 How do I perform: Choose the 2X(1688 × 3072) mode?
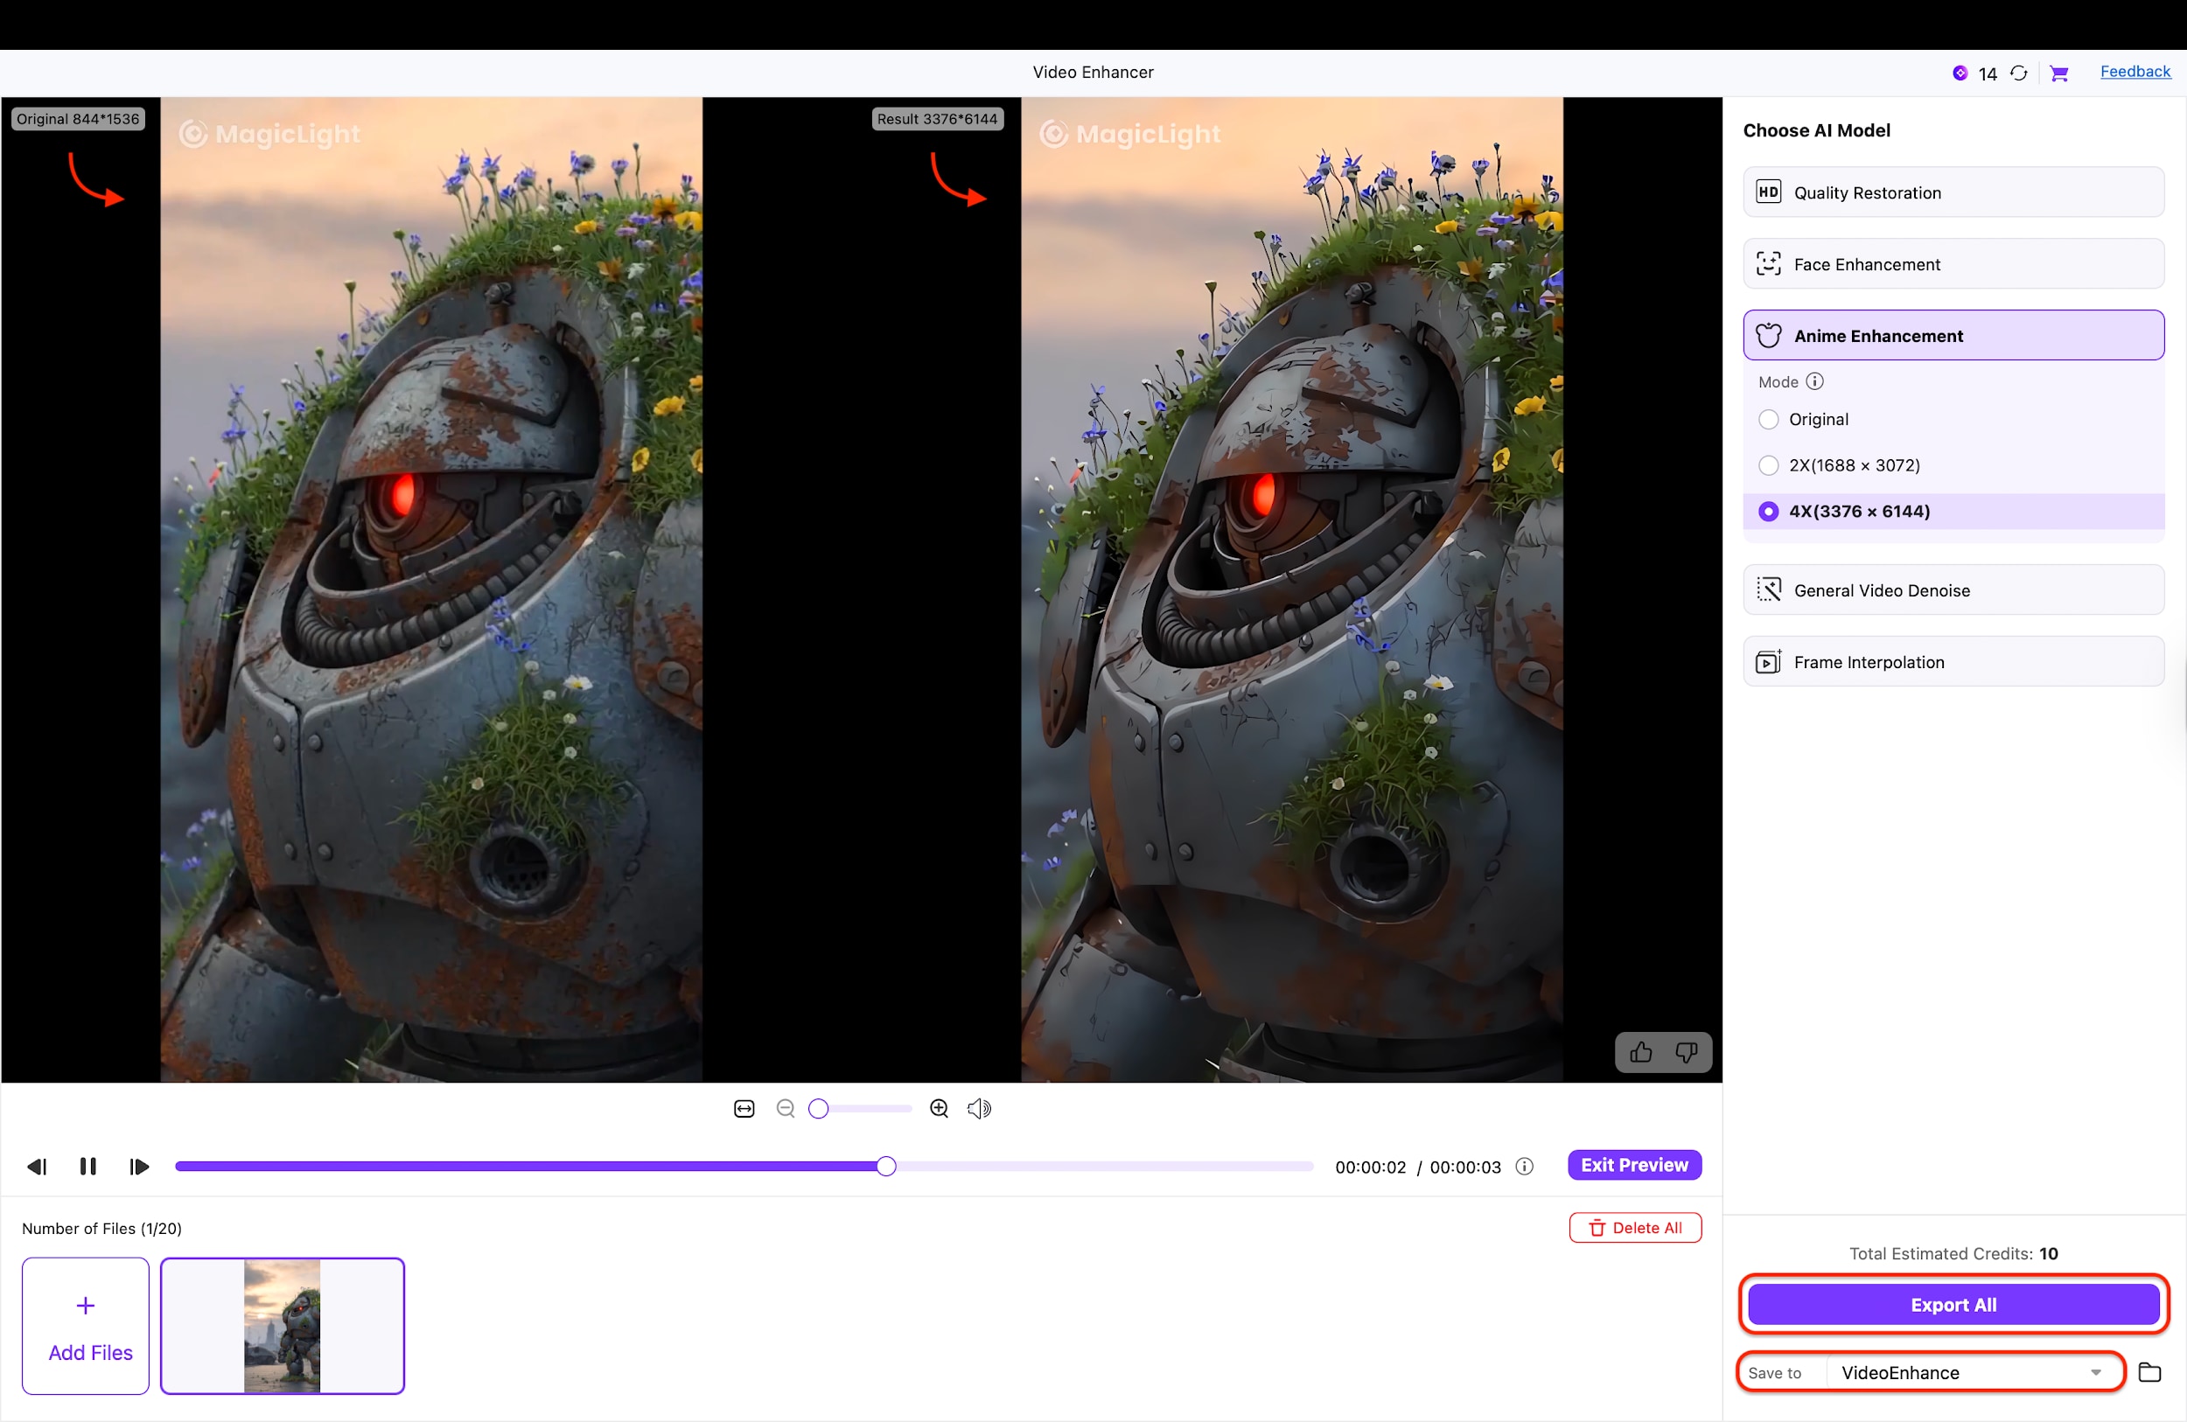coord(1768,466)
